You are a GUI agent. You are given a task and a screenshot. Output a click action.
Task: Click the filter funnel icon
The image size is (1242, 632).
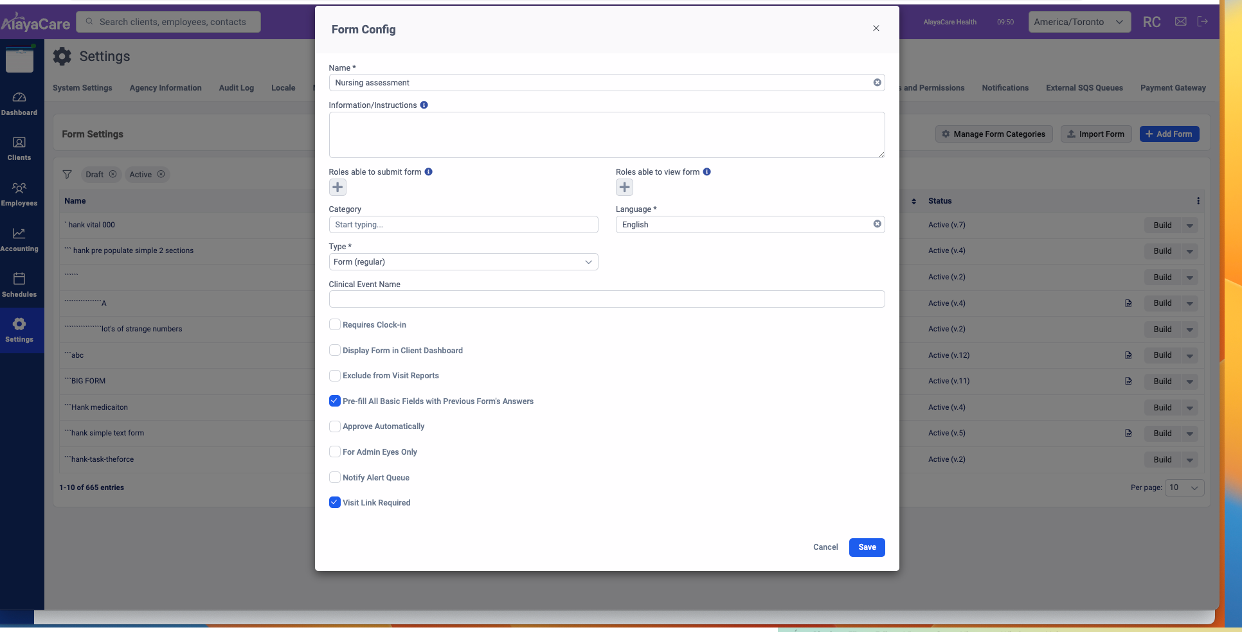click(x=67, y=174)
